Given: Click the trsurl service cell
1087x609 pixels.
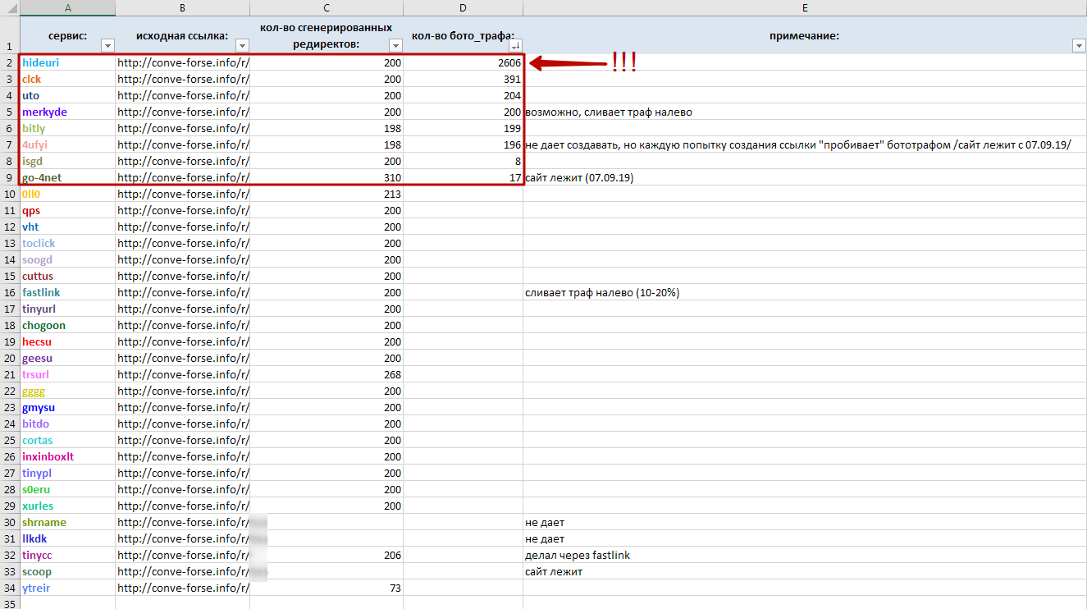Looking at the screenshot, I should click(x=67, y=374).
